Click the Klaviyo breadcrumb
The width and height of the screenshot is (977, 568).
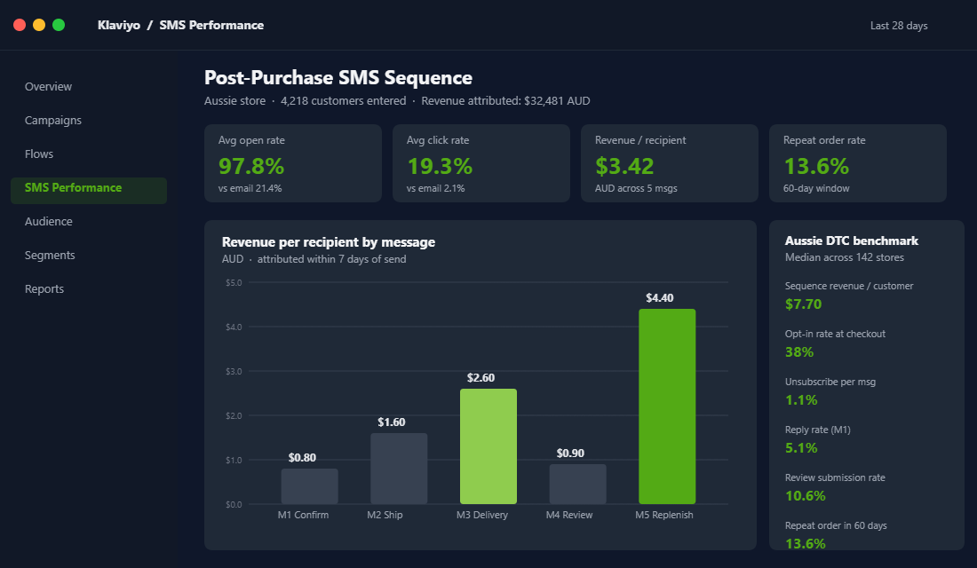click(118, 25)
